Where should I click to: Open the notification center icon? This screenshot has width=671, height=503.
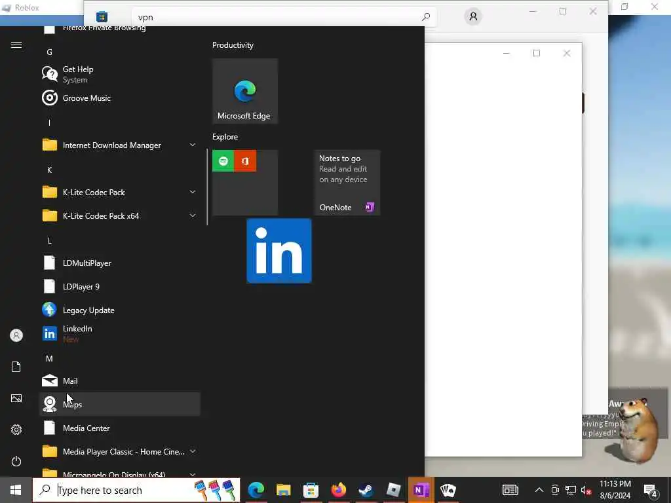tap(651, 490)
